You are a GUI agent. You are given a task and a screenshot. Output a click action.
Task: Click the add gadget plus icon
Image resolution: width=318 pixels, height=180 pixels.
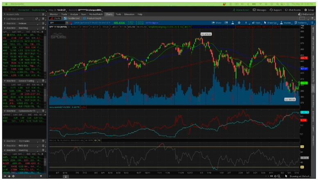click(9, 176)
